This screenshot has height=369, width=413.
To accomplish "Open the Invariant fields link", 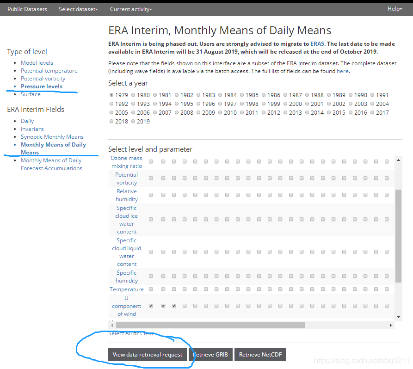I will click(32, 129).
